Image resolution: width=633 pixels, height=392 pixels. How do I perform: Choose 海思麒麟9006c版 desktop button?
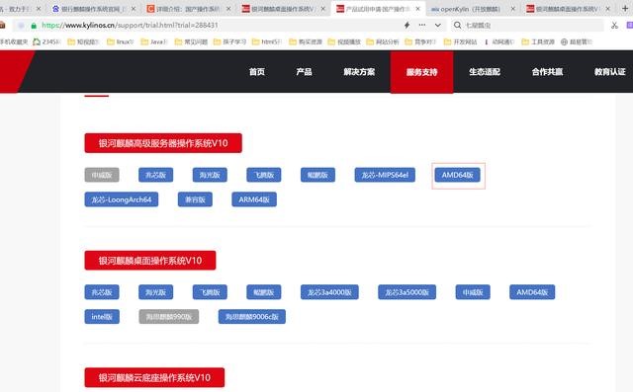pyautogui.click(x=252, y=317)
